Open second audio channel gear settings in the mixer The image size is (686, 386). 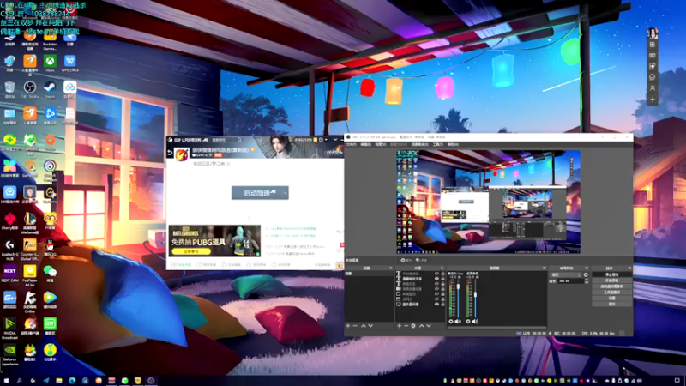[x=468, y=321]
